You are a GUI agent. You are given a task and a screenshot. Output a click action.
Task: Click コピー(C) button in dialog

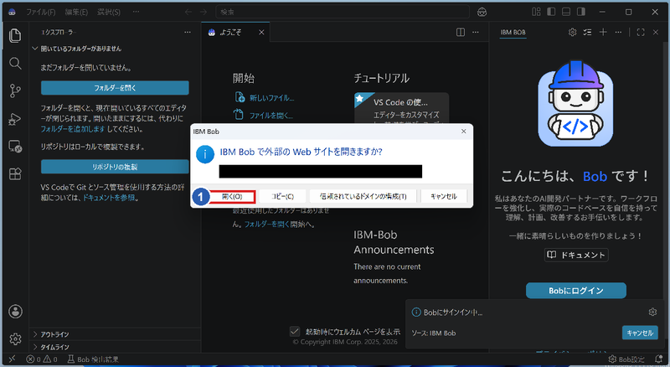(x=282, y=196)
